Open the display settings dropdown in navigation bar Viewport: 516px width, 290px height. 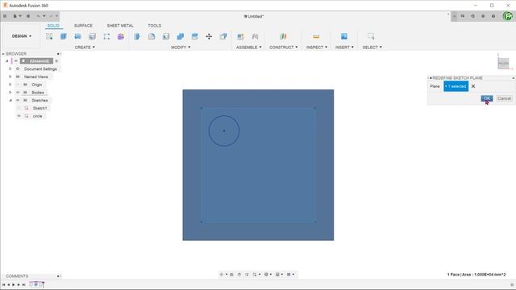(268, 274)
